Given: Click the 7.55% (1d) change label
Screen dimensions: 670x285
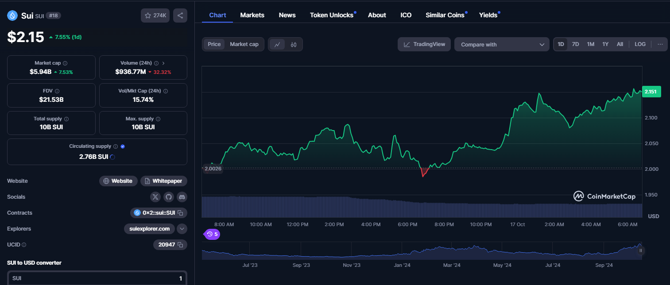Looking at the screenshot, I should pyautogui.click(x=65, y=37).
